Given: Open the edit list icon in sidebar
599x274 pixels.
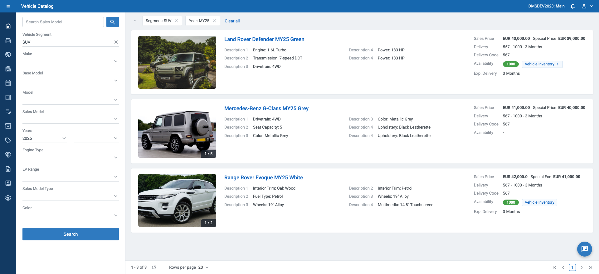Looking at the screenshot, I should (x=8, y=112).
